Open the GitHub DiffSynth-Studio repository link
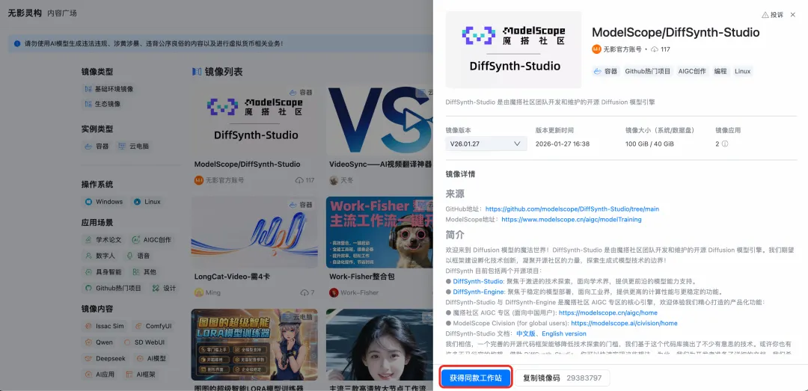 tap(572, 209)
